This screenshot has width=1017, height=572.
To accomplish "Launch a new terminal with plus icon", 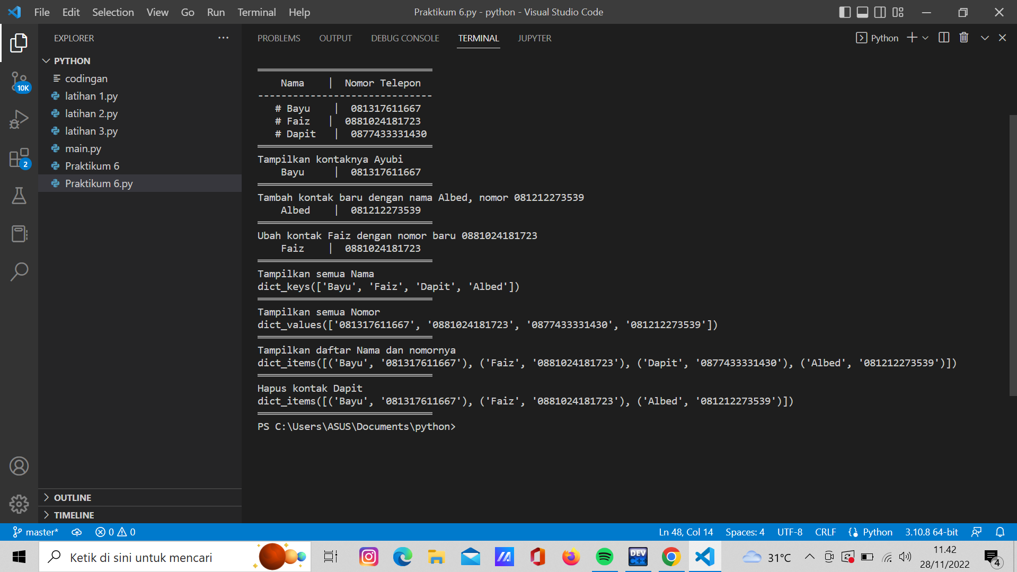I will pos(911,38).
